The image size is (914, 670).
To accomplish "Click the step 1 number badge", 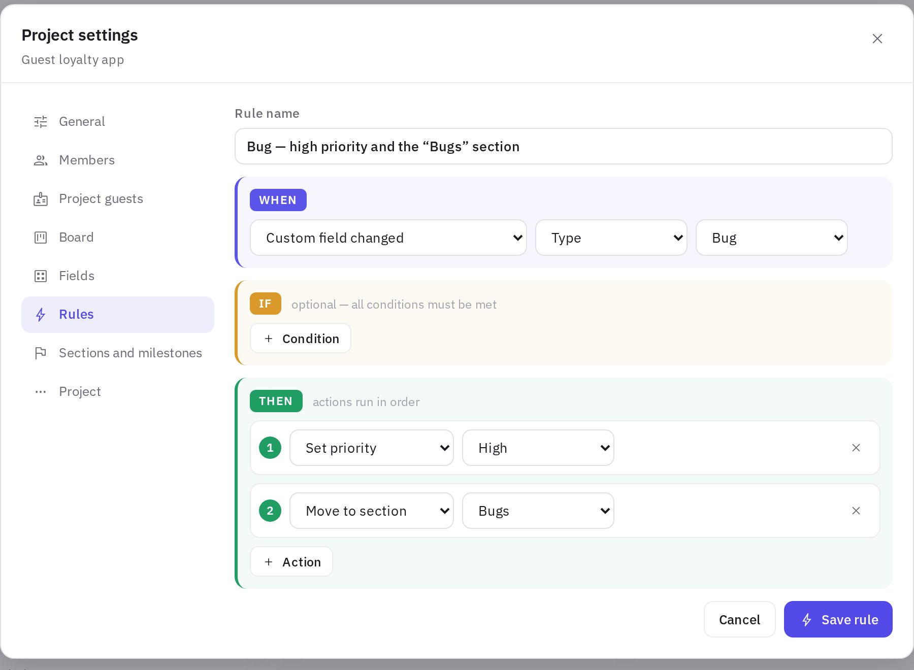I will point(270,448).
